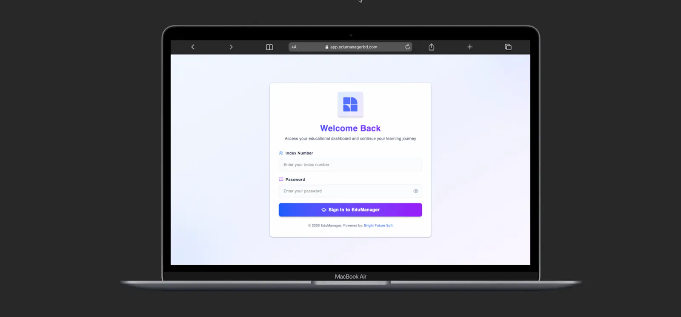The height and width of the screenshot is (317, 681).
Task: Open the bookmarks book icon
Action: tap(269, 47)
